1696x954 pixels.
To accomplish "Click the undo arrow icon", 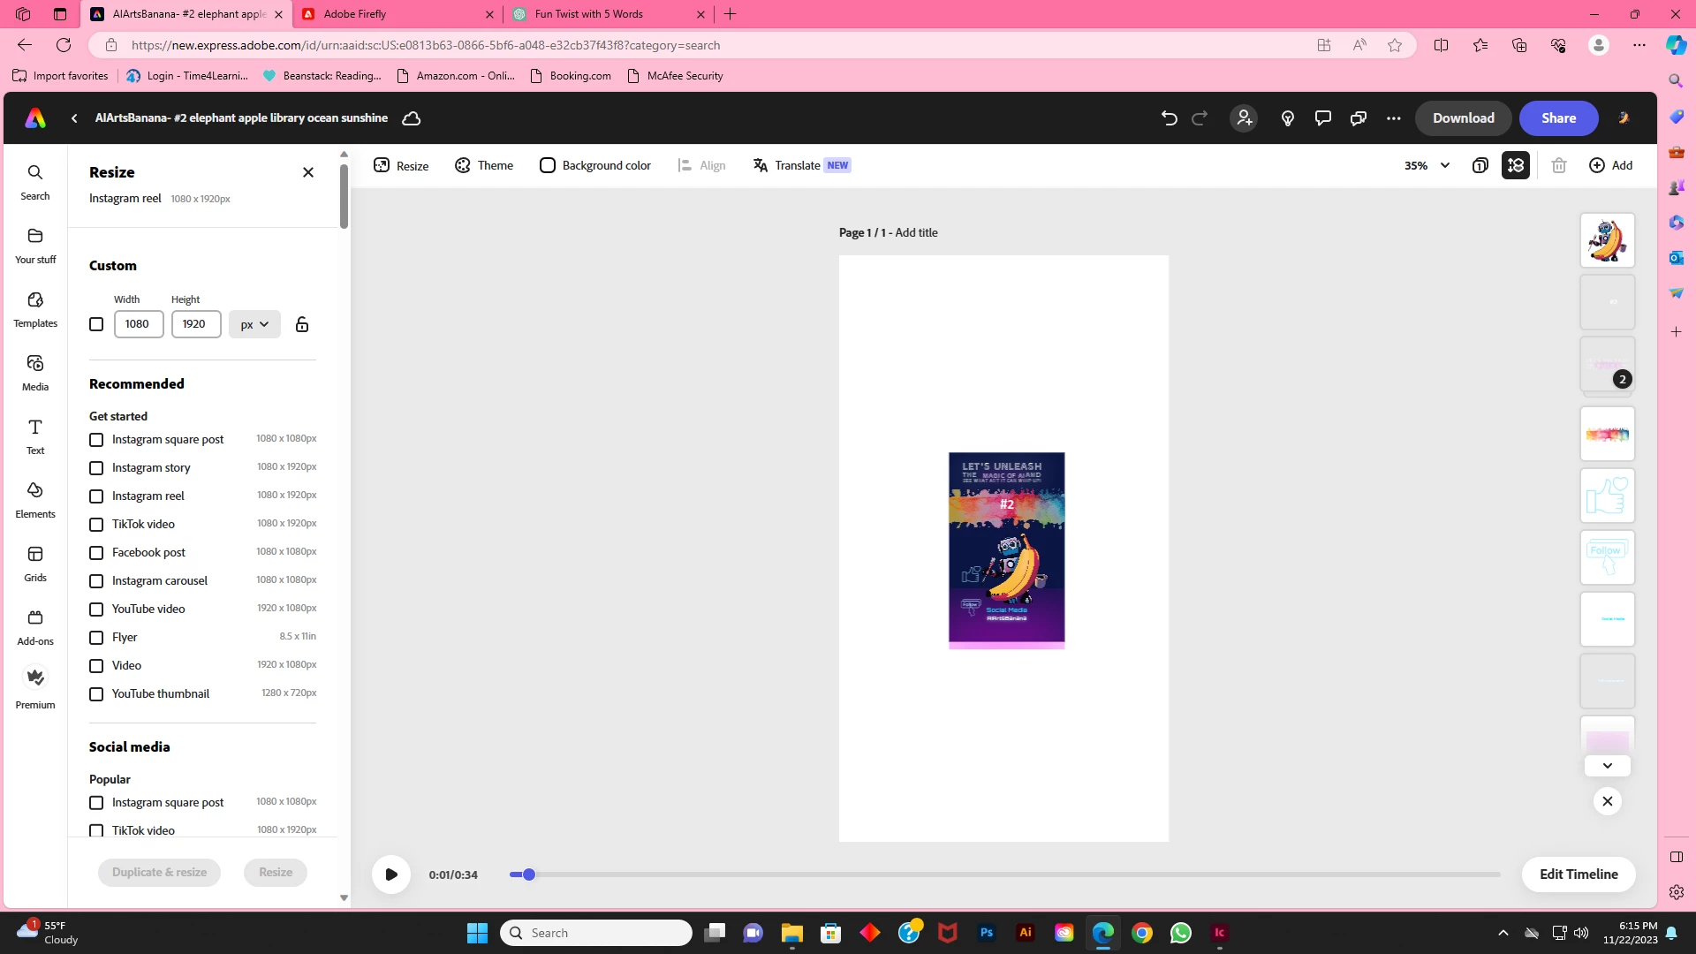I will pyautogui.click(x=1169, y=117).
